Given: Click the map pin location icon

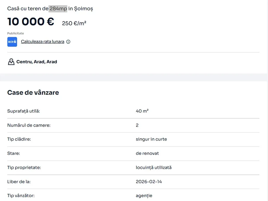Looking at the screenshot, I should pos(11,62).
